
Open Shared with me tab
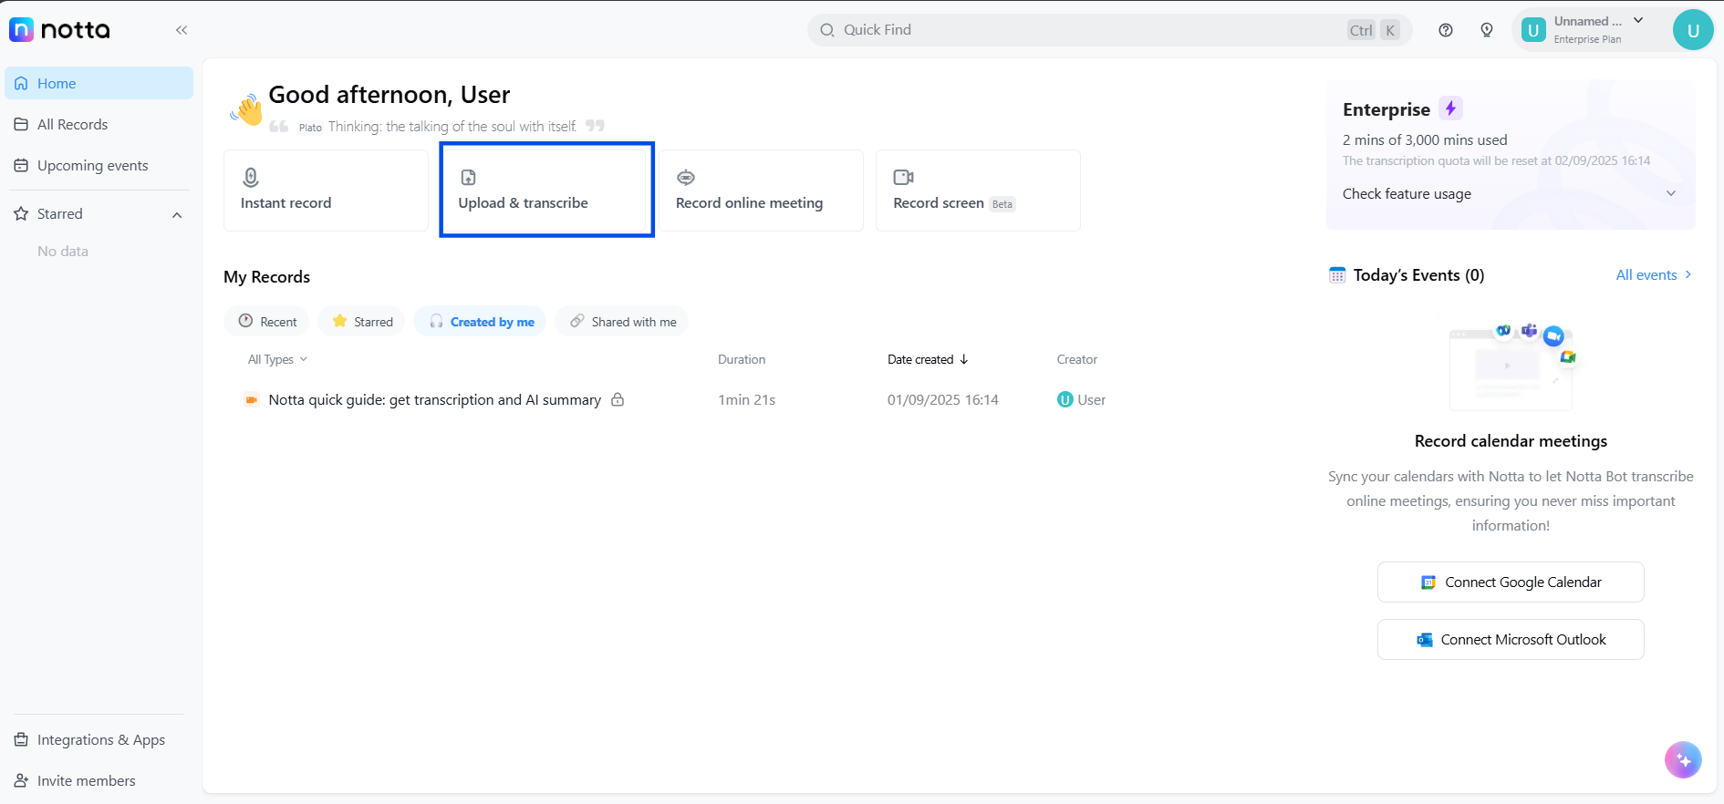tap(622, 321)
